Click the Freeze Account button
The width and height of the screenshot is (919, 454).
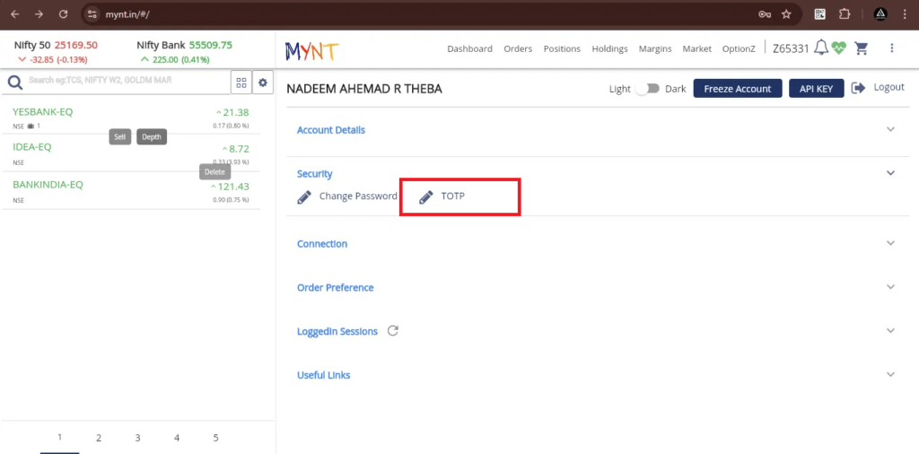tap(737, 89)
